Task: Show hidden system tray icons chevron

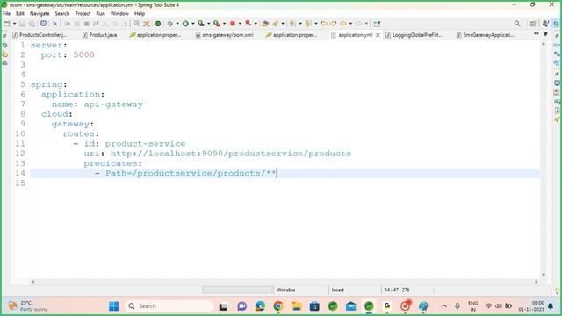Action: pos(444,306)
